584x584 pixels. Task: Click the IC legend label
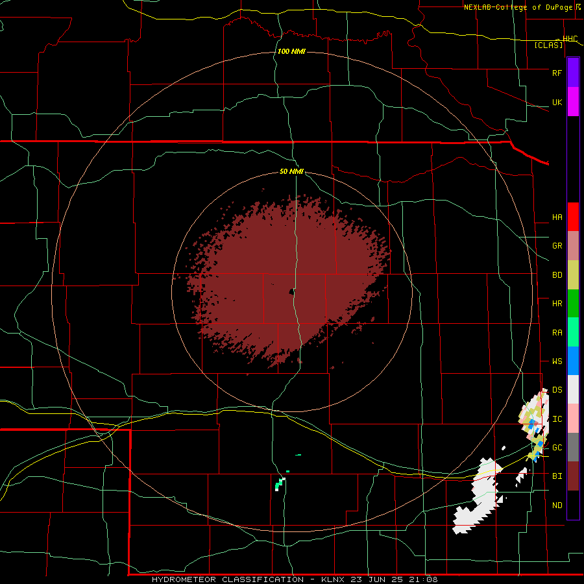[x=557, y=419]
